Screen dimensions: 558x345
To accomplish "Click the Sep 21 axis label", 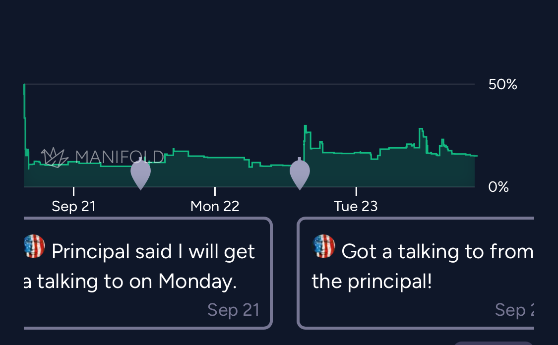I will click(x=73, y=206).
